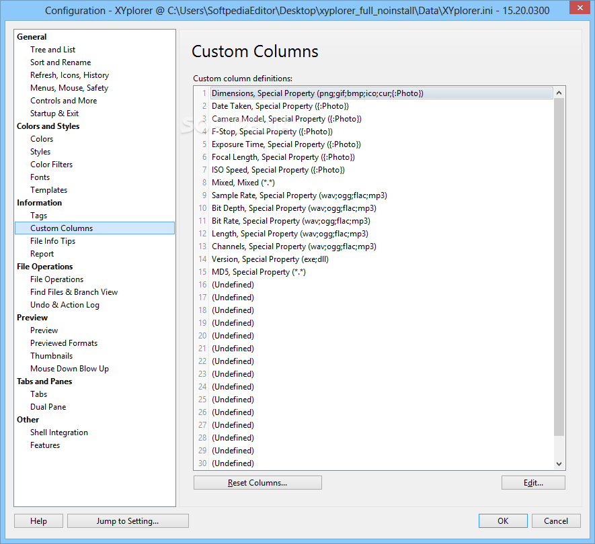Go to Menus, Mouse, Safety page
The height and width of the screenshot is (544, 595).
(69, 88)
